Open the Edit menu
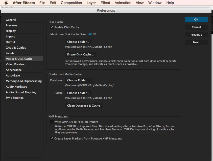This screenshot has height=161, width=213. point(53,3)
